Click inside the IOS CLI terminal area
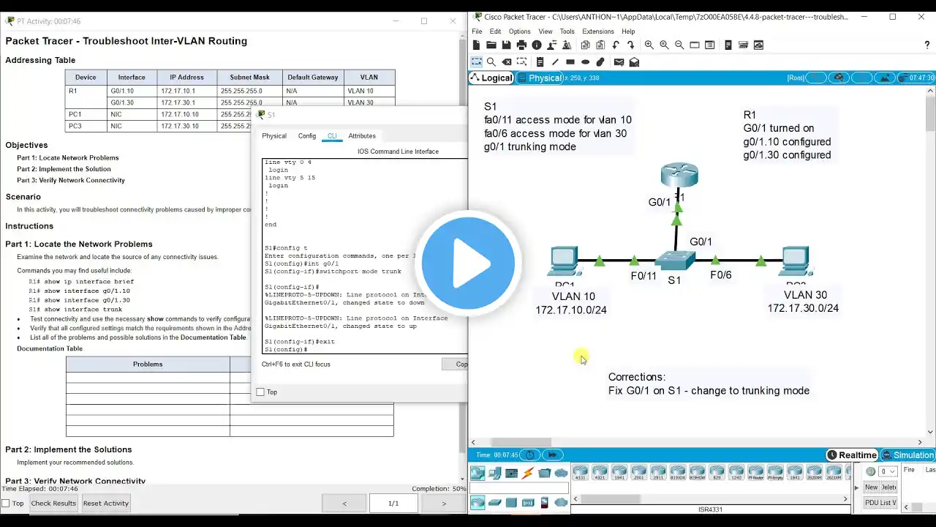936x527 pixels. (364, 256)
